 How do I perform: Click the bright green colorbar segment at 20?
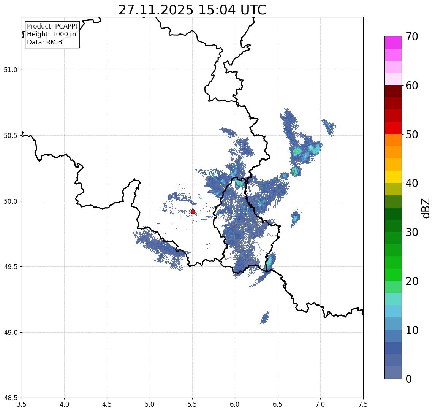[x=393, y=275]
